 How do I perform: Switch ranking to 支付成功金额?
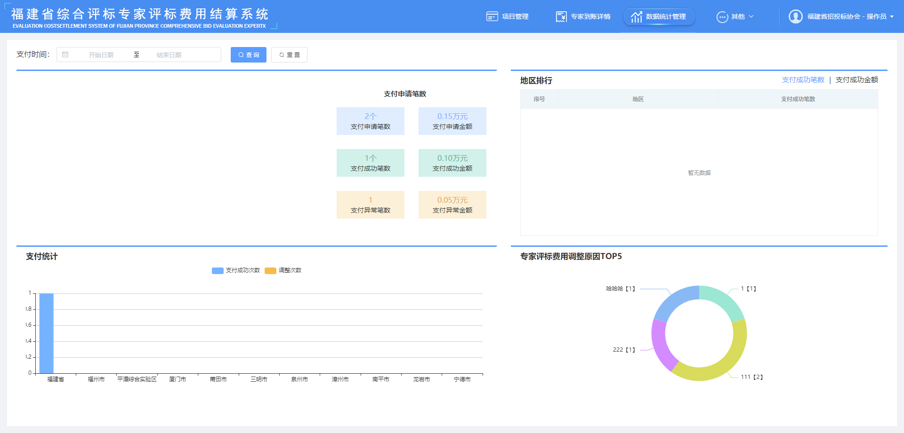[x=856, y=80]
